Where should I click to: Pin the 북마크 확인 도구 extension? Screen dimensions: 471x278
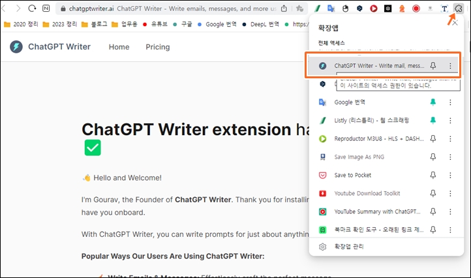(x=433, y=230)
